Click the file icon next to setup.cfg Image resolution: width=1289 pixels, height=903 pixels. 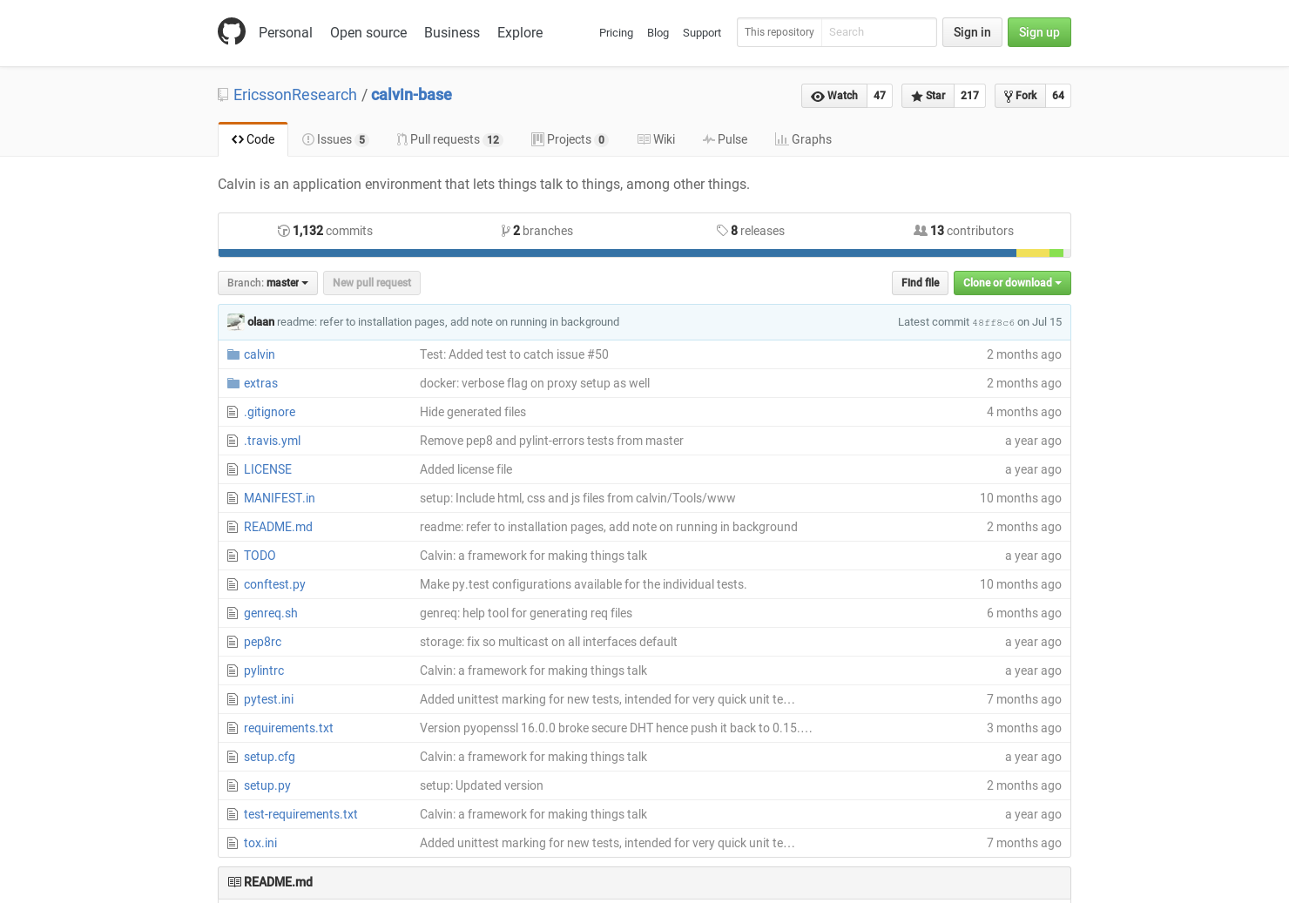(x=233, y=757)
